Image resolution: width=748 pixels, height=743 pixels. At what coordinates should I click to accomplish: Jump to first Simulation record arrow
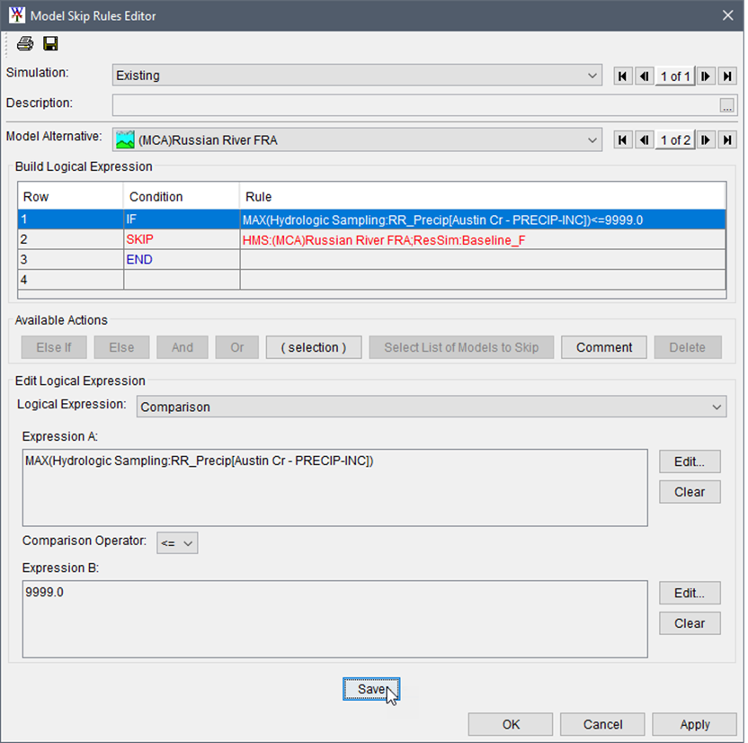[x=622, y=76]
